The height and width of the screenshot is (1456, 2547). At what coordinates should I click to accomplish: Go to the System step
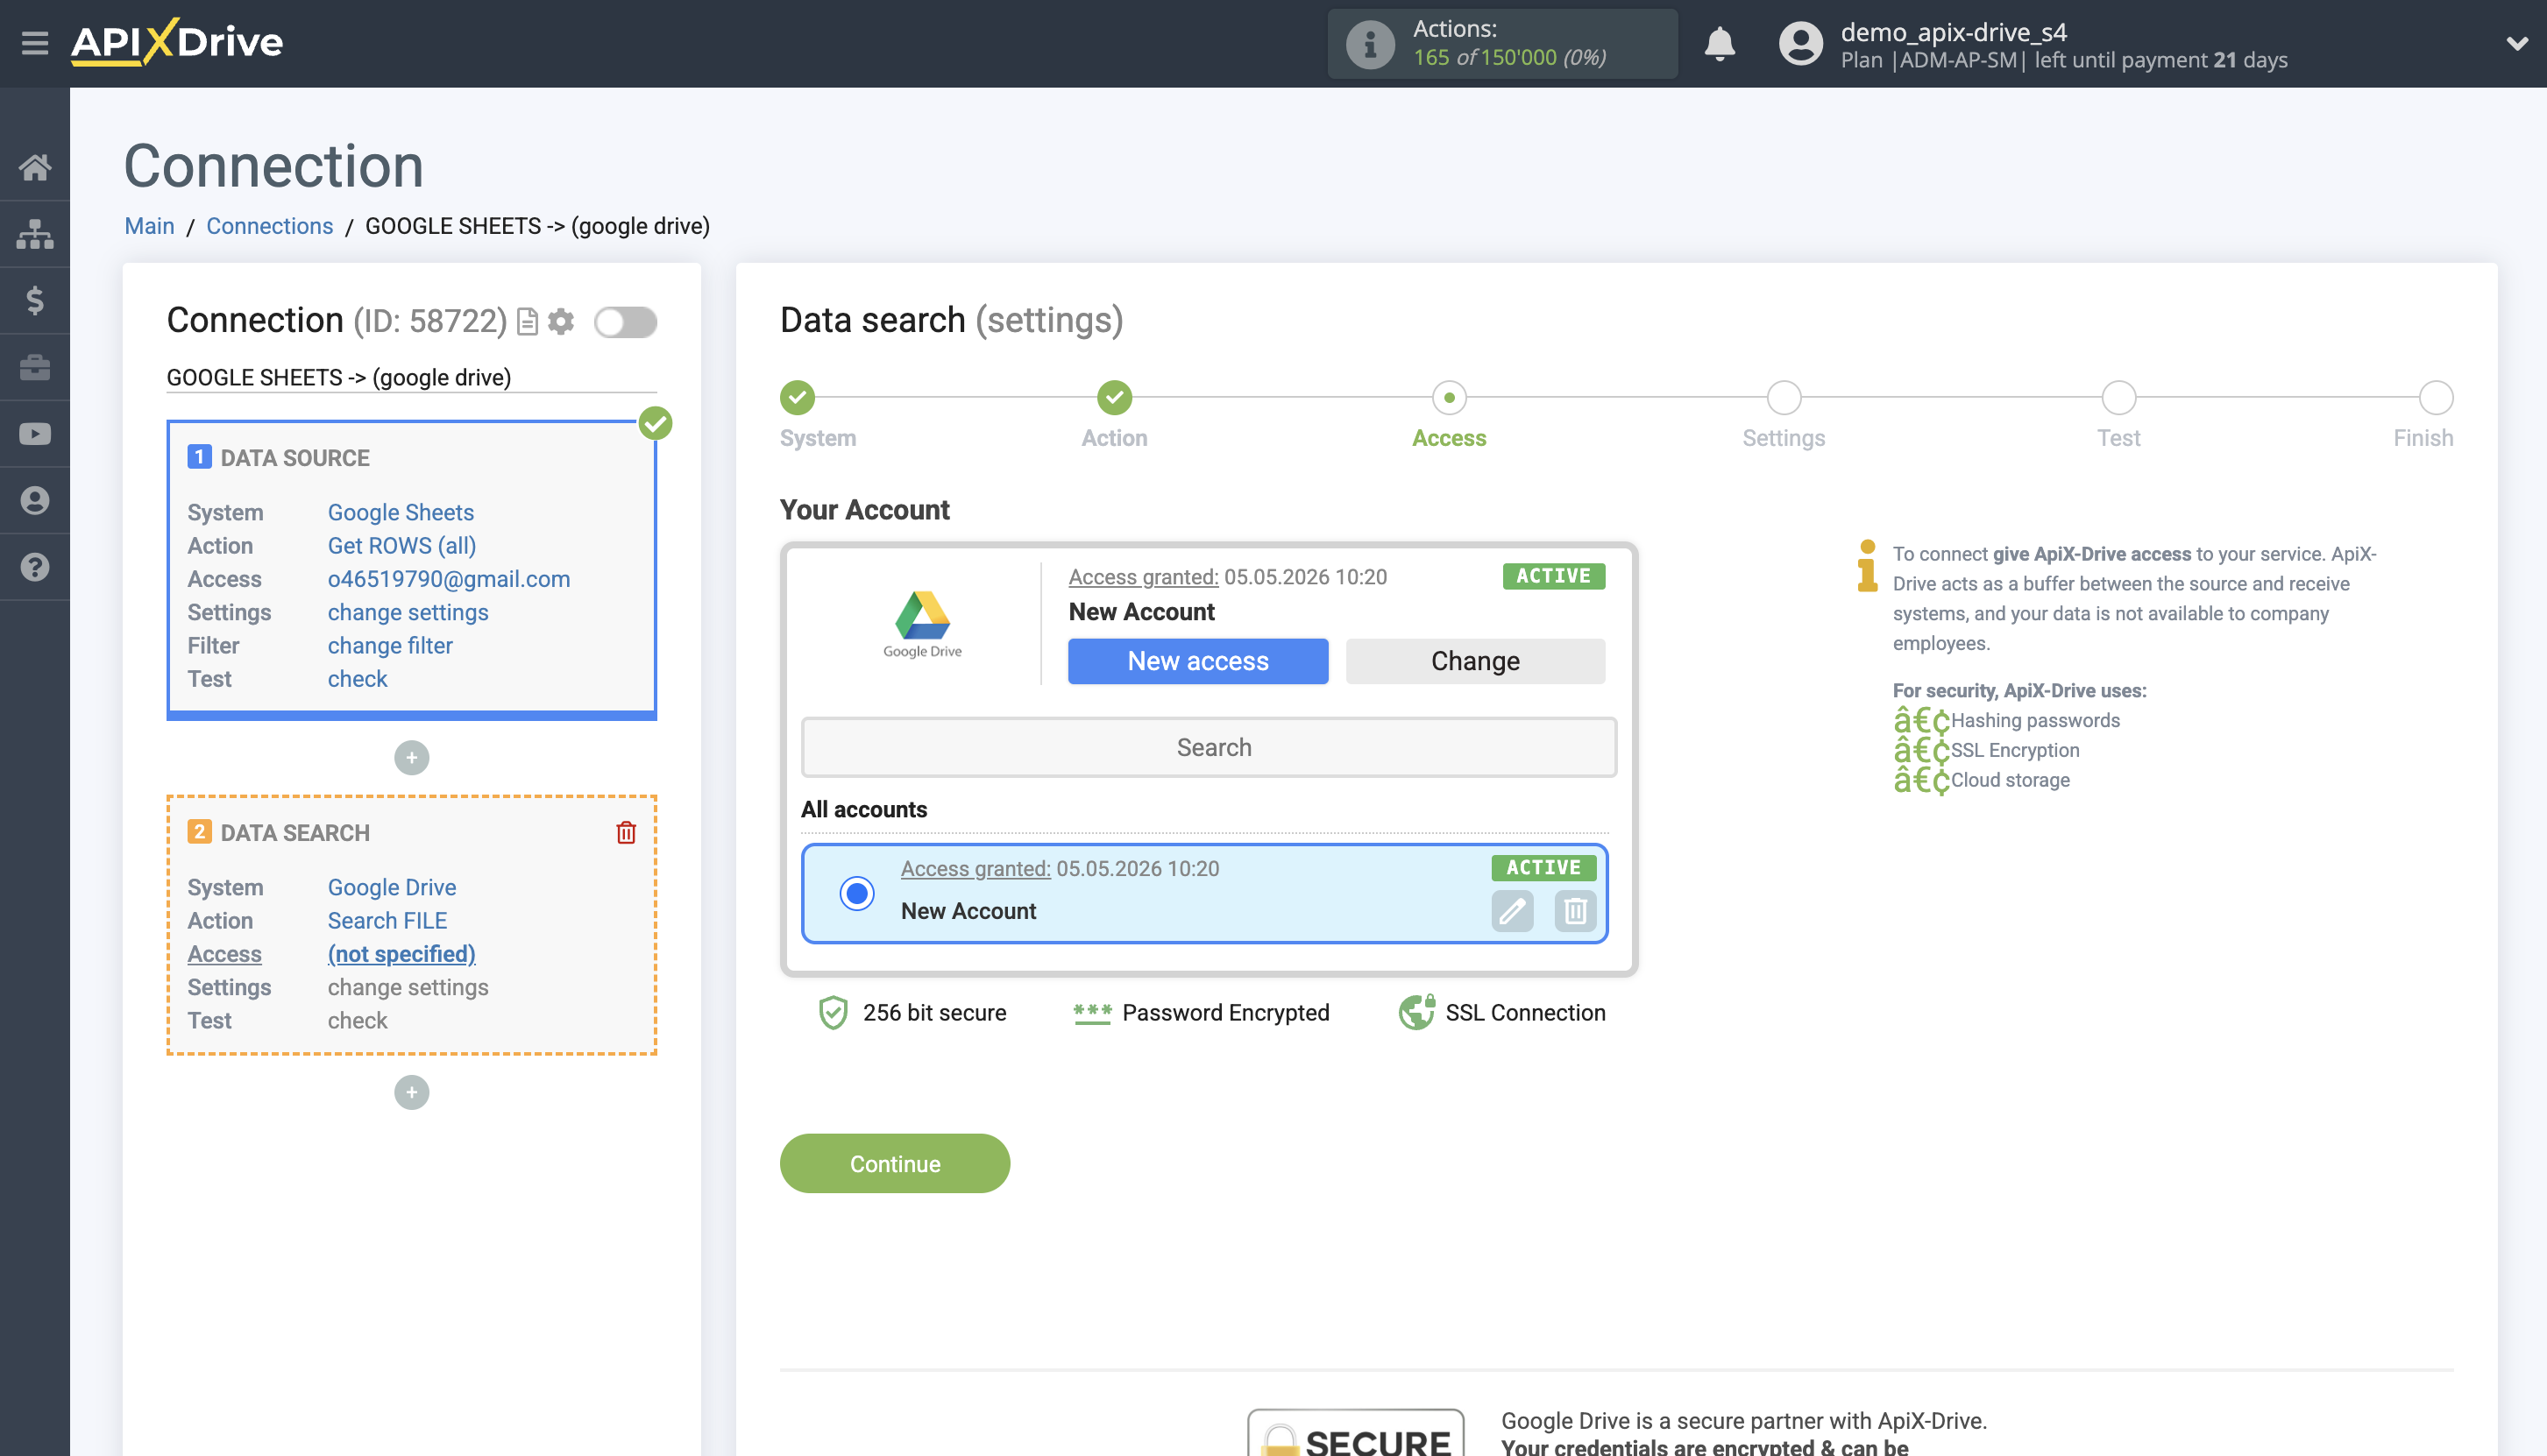798,398
